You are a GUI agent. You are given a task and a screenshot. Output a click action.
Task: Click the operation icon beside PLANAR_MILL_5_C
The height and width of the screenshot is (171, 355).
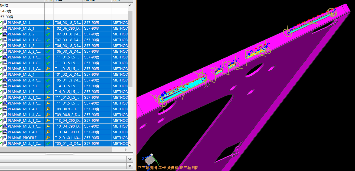[5, 86]
